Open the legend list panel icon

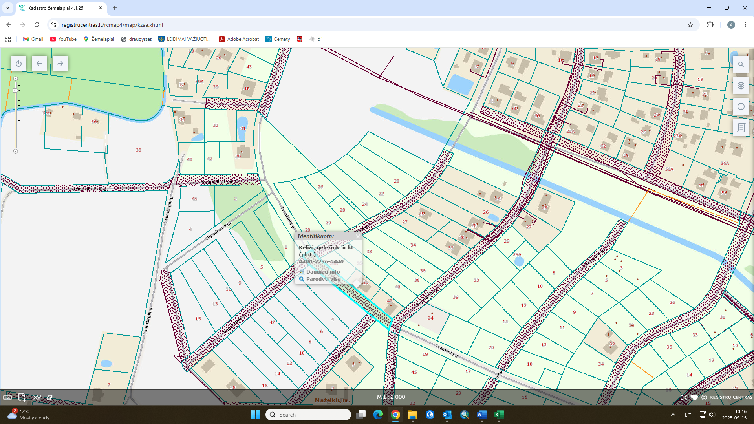741,128
